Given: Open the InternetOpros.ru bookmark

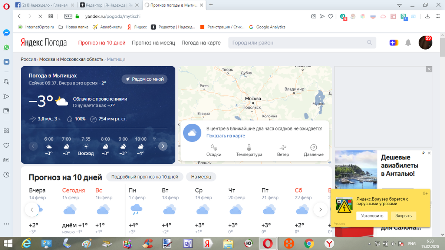Looking at the screenshot, I should click(36, 27).
